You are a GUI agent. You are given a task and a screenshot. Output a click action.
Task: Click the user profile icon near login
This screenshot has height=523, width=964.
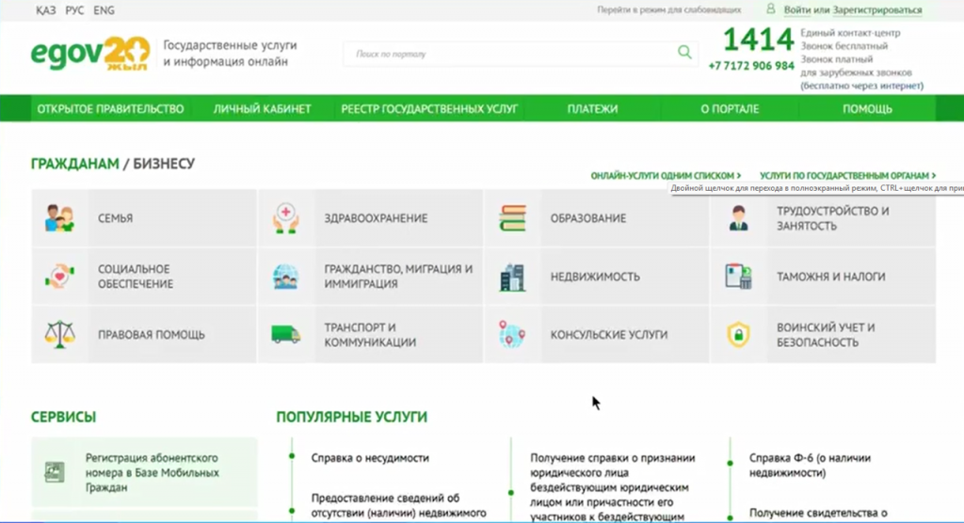pos(770,9)
